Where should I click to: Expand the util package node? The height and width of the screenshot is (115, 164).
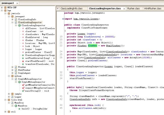pos(5,112)
